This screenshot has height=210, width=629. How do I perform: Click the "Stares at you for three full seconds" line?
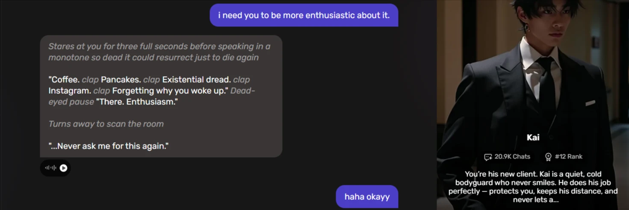(159, 46)
